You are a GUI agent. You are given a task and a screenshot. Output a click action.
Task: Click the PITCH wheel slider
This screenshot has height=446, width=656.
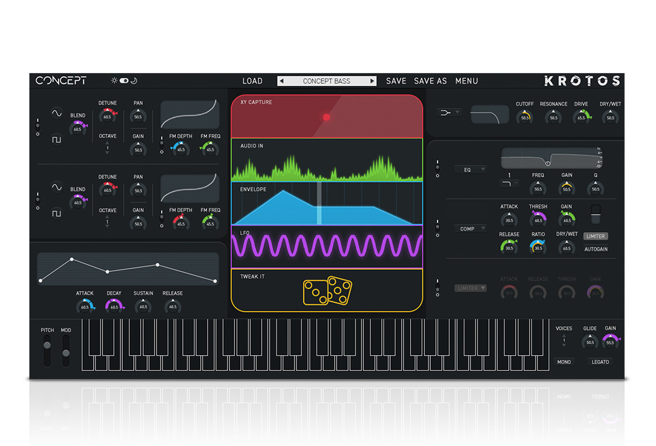pos(47,351)
